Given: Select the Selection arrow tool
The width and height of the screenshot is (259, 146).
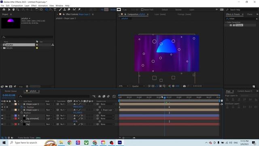Looking at the screenshot, I should coord(9,10).
